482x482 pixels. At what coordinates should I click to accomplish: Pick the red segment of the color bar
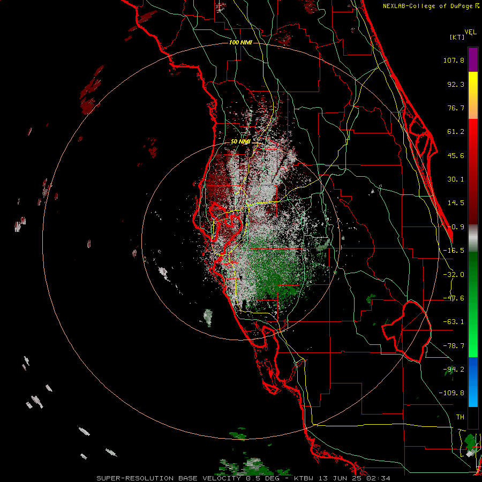click(473, 171)
